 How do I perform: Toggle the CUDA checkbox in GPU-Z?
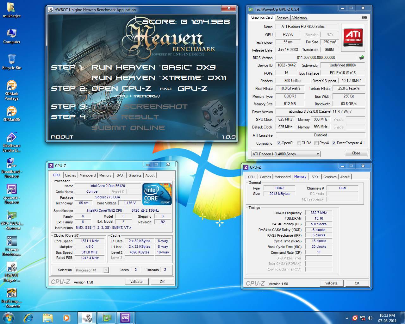click(299, 143)
